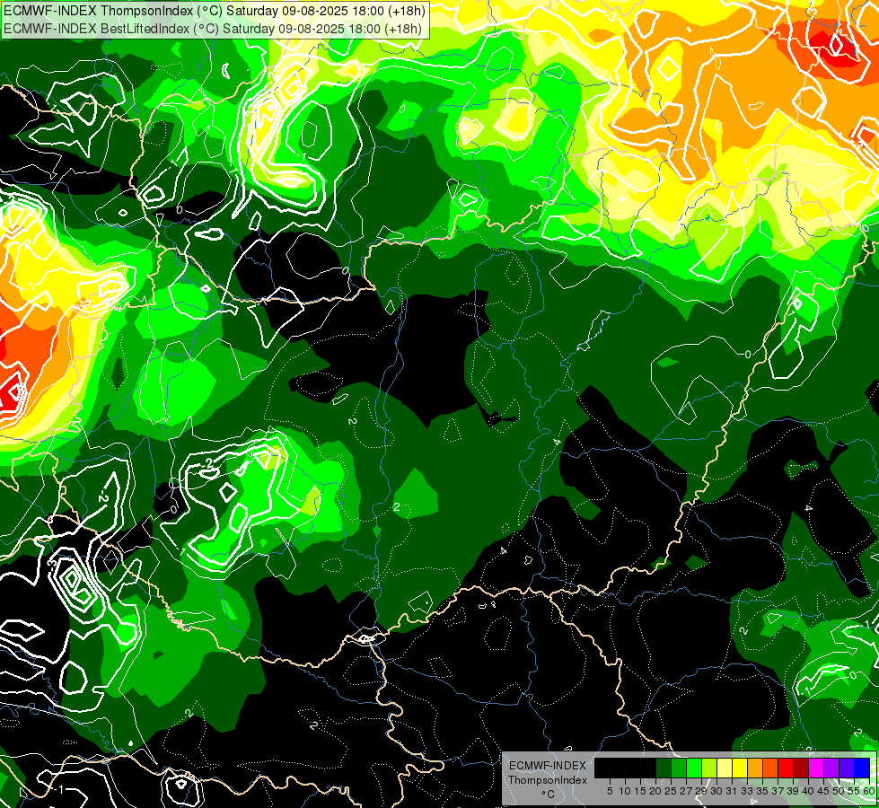Click the legend tick value 60

tap(868, 791)
